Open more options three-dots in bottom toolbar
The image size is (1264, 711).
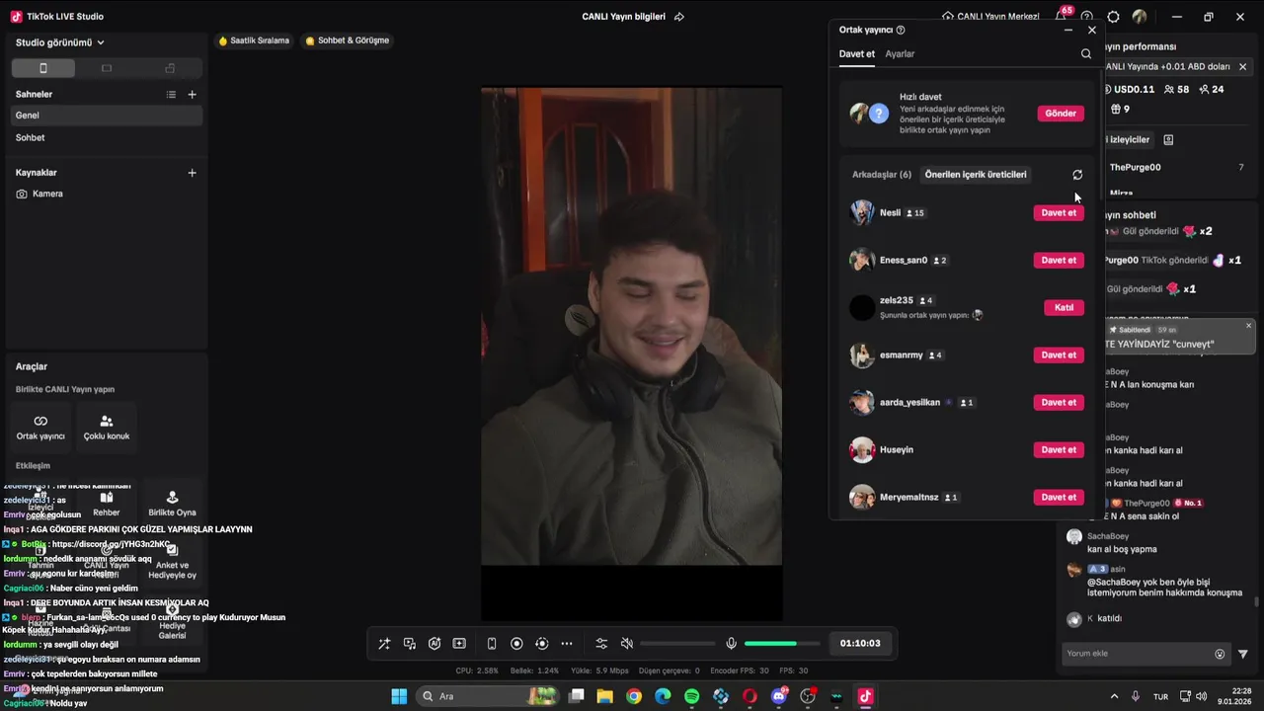click(567, 644)
